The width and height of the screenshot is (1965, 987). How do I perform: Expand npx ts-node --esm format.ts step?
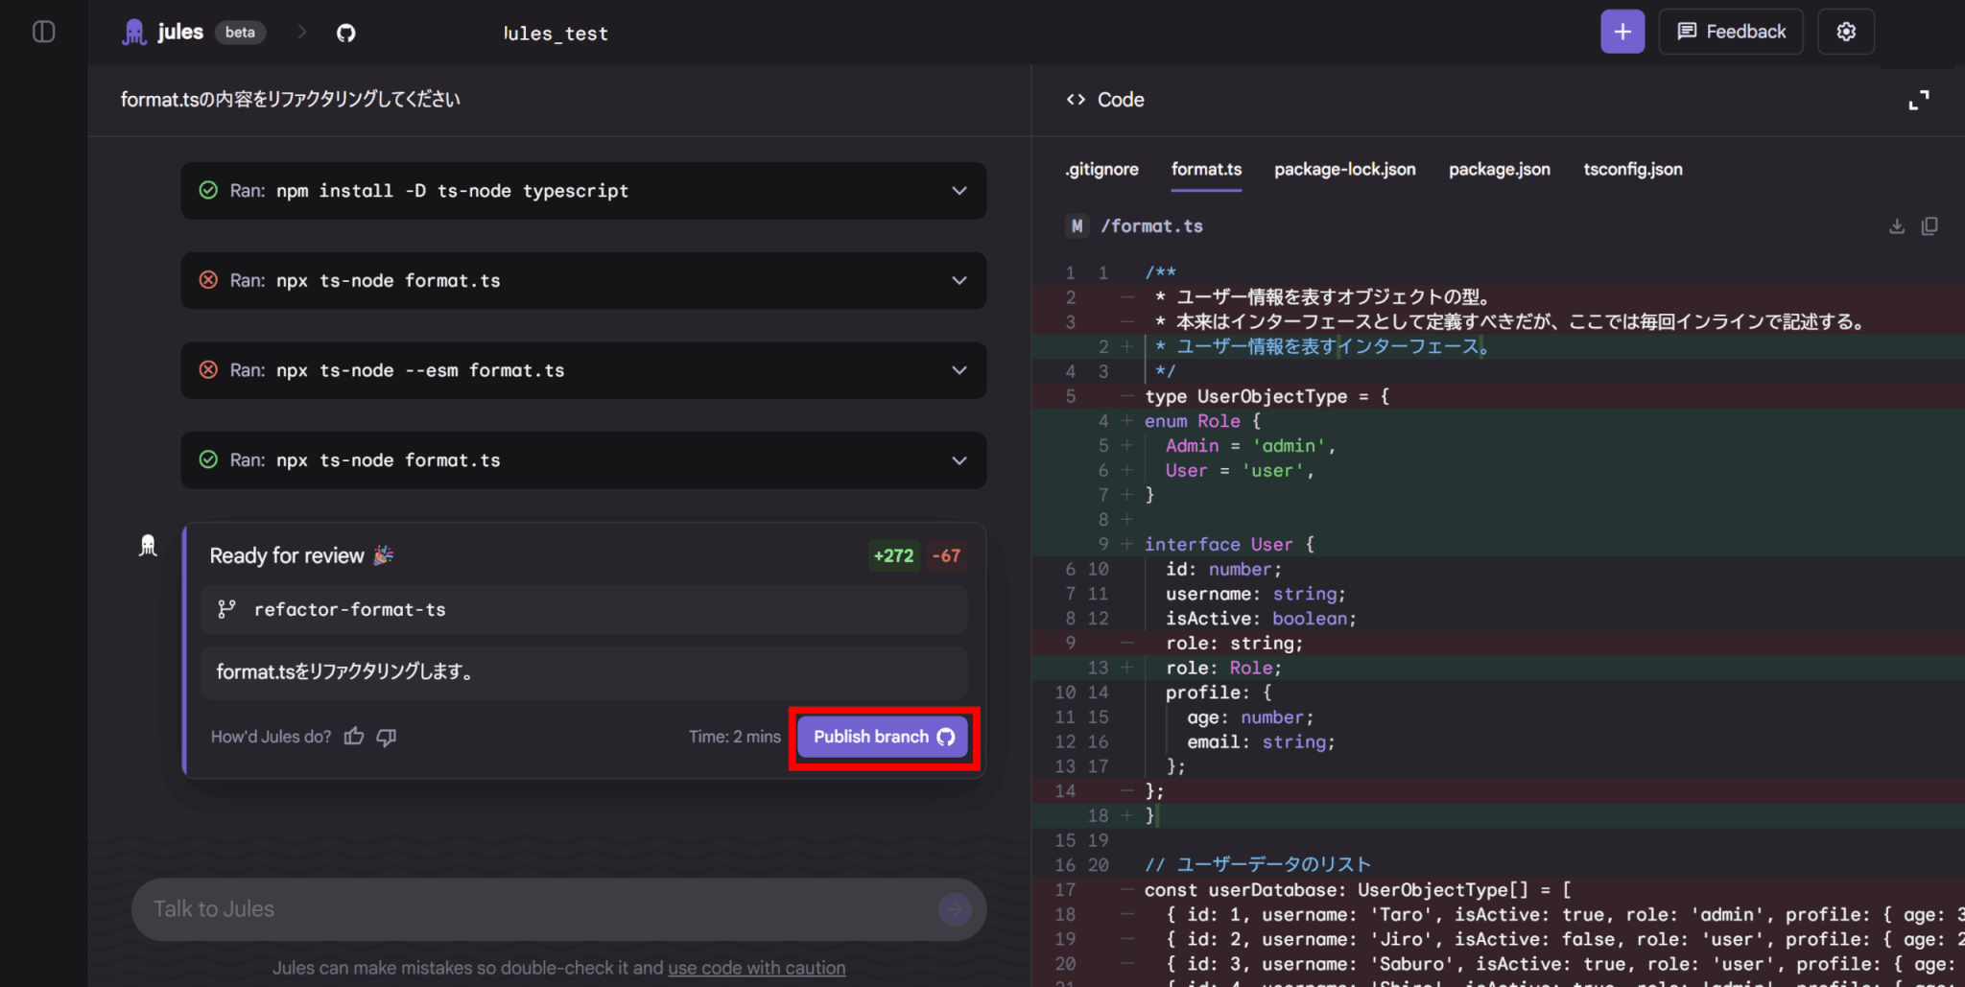(583, 370)
